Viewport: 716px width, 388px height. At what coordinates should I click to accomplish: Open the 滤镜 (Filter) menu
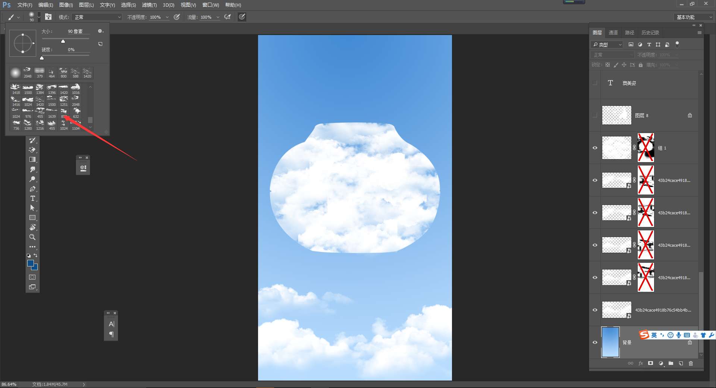(x=149, y=5)
